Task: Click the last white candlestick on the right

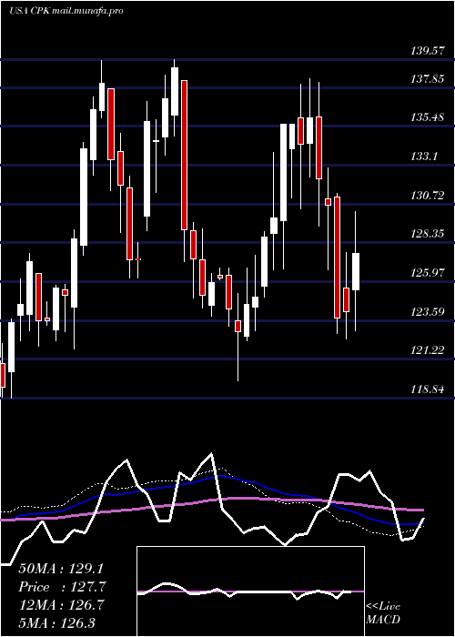Action: [x=356, y=271]
